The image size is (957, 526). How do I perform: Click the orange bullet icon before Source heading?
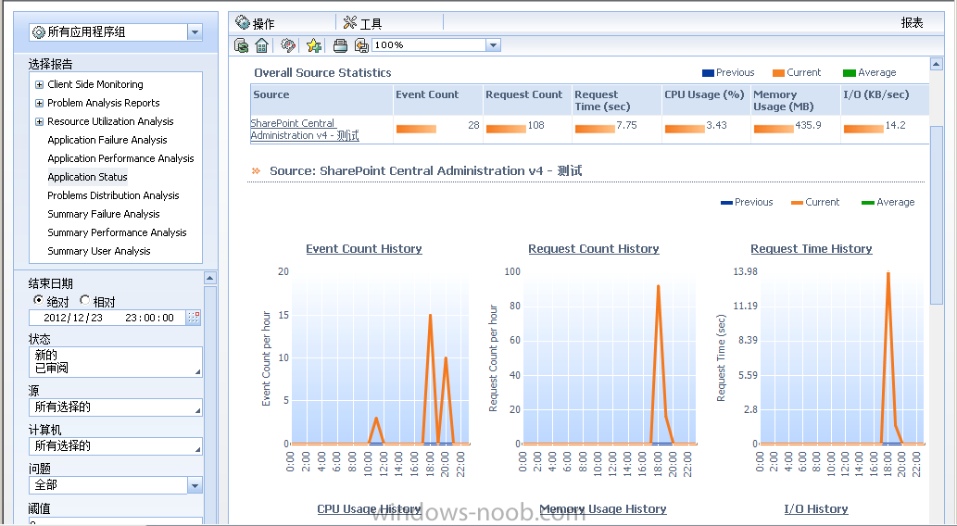click(x=256, y=171)
